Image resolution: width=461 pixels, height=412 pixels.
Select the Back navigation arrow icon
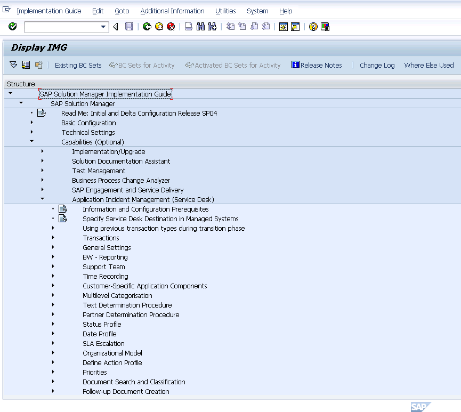(116, 26)
